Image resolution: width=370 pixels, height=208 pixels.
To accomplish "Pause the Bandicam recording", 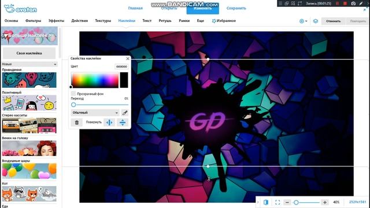I will point(337,3).
